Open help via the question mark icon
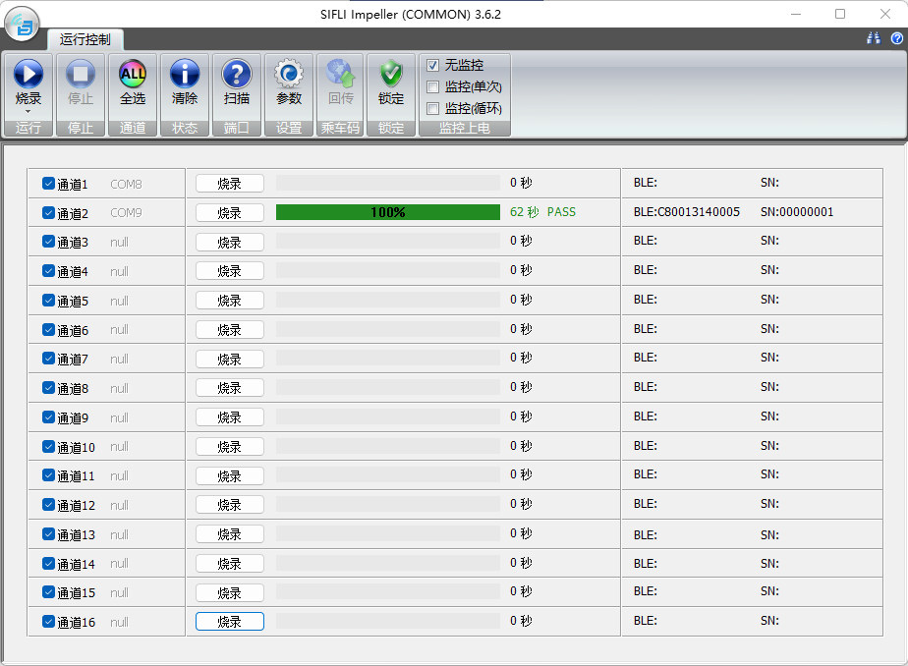The image size is (908, 666). [x=896, y=38]
